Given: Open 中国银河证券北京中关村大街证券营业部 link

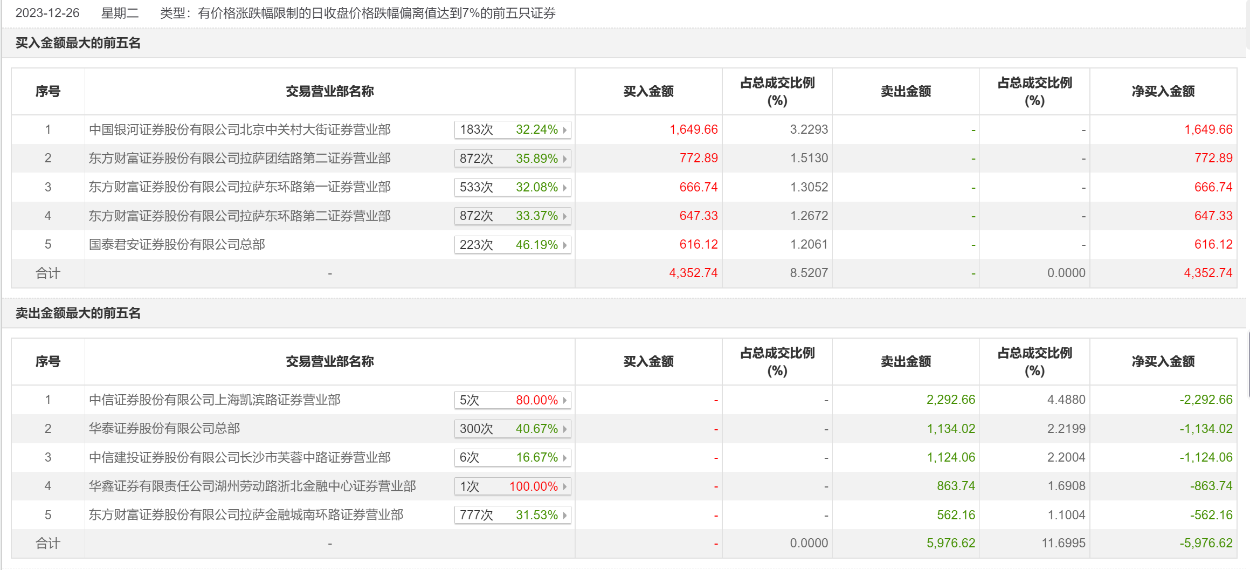Looking at the screenshot, I should pos(240,129).
